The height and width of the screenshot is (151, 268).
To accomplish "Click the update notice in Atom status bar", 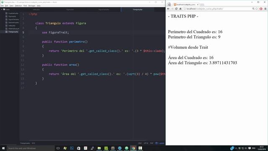I will (160, 143).
